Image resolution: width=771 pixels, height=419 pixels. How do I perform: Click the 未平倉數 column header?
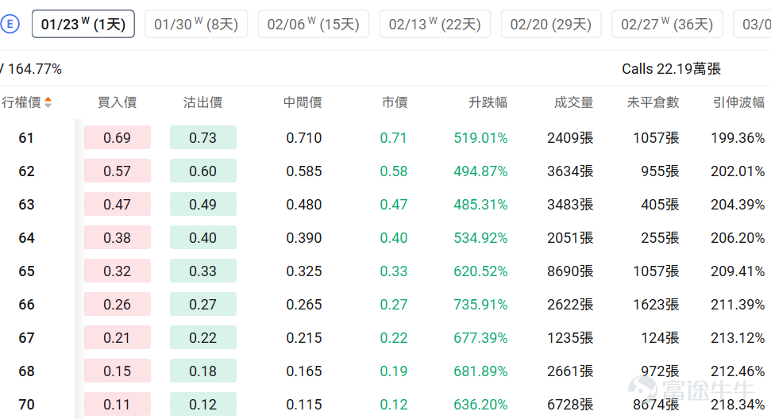click(x=653, y=102)
